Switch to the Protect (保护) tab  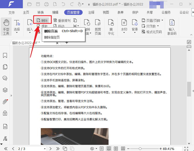click(135, 12)
